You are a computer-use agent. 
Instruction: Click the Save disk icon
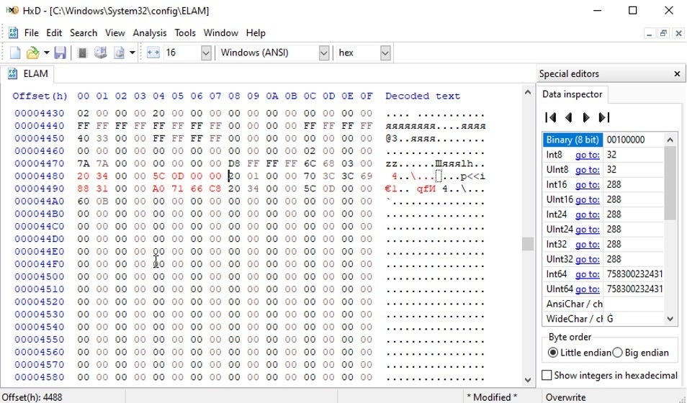[60, 53]
